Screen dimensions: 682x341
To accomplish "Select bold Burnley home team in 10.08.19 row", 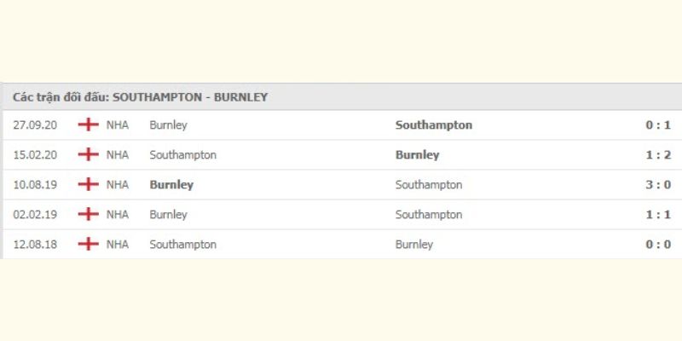I will 171,185.
